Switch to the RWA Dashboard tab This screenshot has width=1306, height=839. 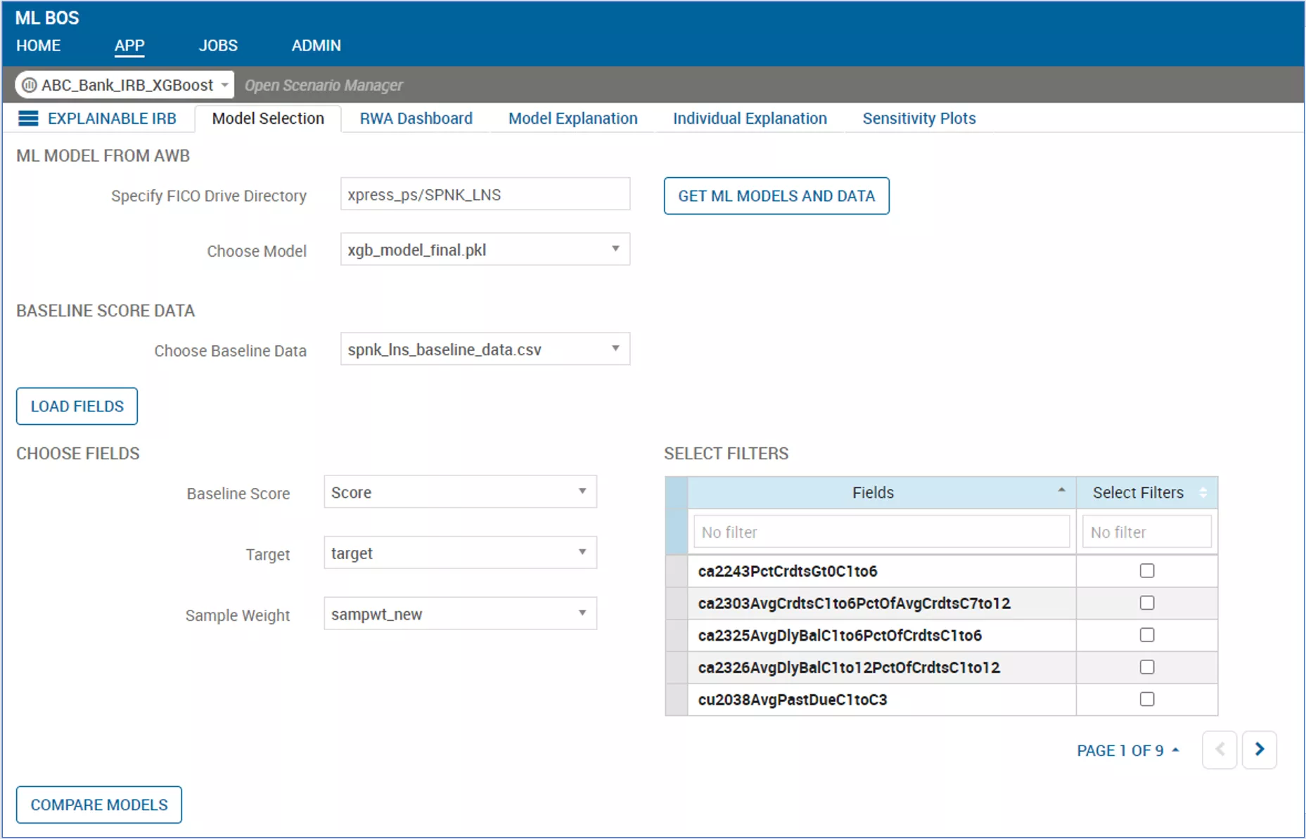[x=416, y=118]
